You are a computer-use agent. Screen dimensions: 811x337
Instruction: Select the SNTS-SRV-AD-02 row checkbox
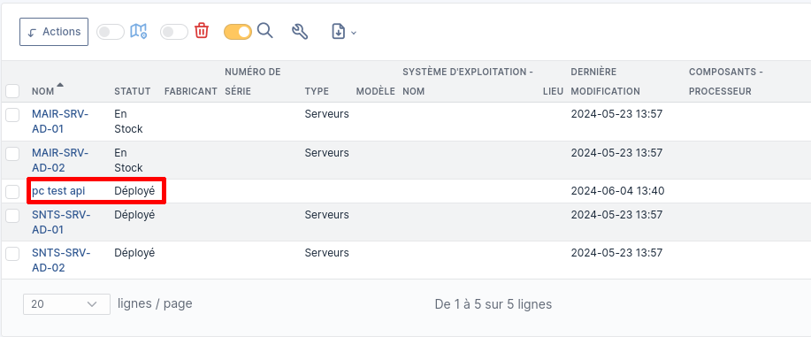click(12, 254)
